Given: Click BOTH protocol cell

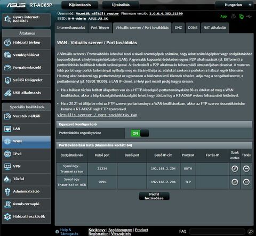Looking at the screenshot, I should pos(188,169).
